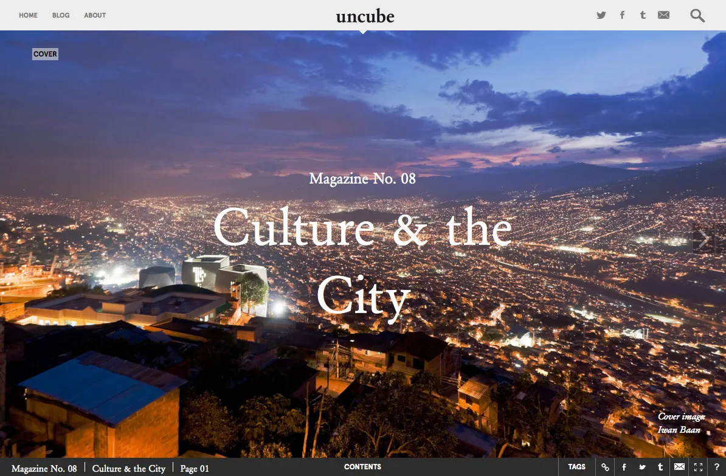Open the CONTENTS panel
Viewport: 726px width, 476px height.
click(x=362, y=467)
